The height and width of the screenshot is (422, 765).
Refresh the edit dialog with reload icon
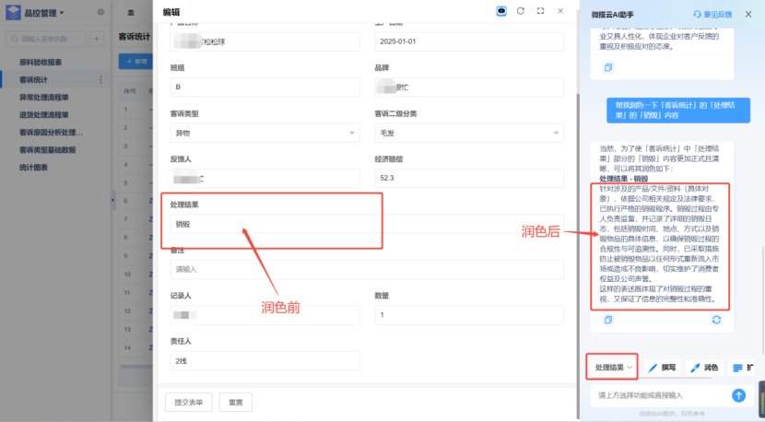point(521,11)
